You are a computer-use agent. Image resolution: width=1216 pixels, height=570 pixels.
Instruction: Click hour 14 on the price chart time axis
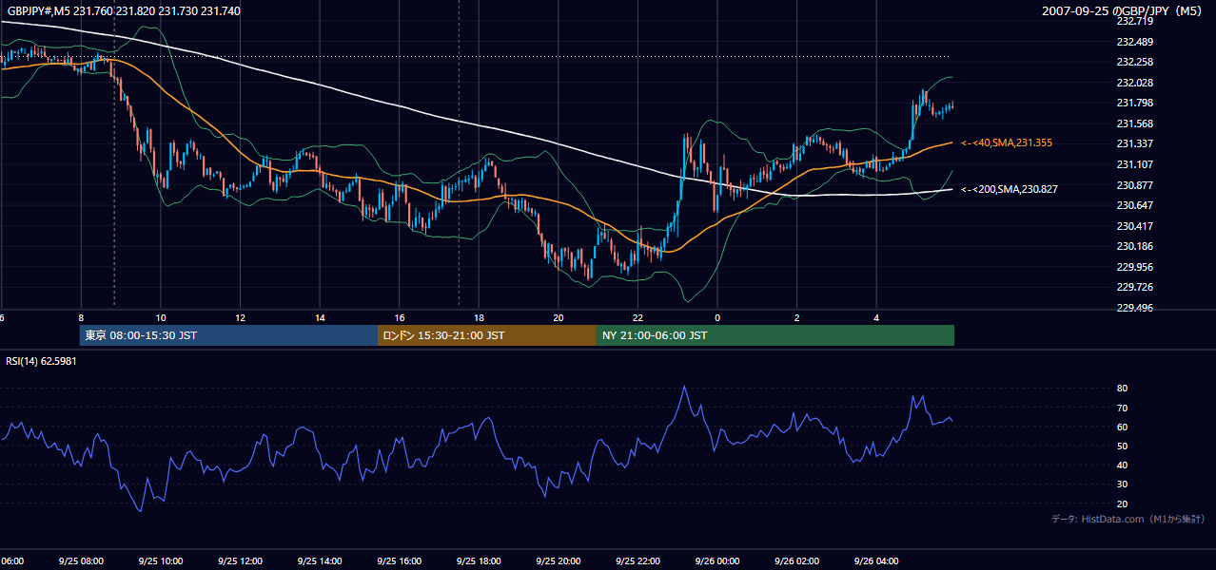click(x=320, y=318)
